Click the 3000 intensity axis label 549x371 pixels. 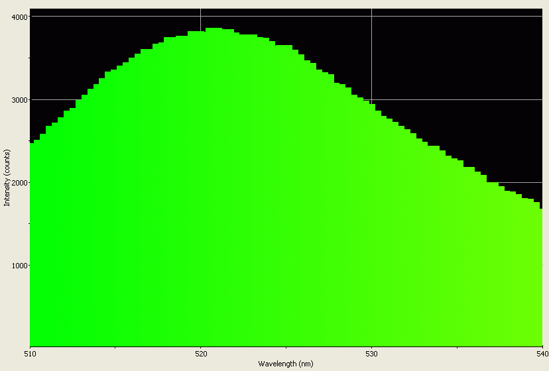click(x=20, y=100)
